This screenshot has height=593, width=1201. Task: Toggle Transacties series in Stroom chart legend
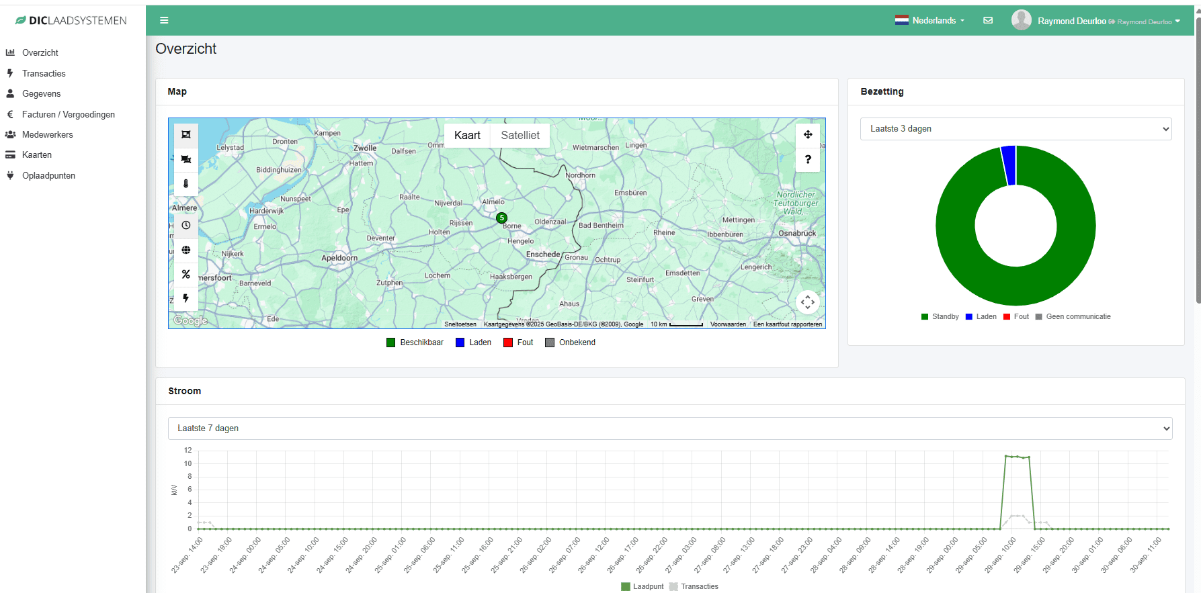[x=694, y=587]
